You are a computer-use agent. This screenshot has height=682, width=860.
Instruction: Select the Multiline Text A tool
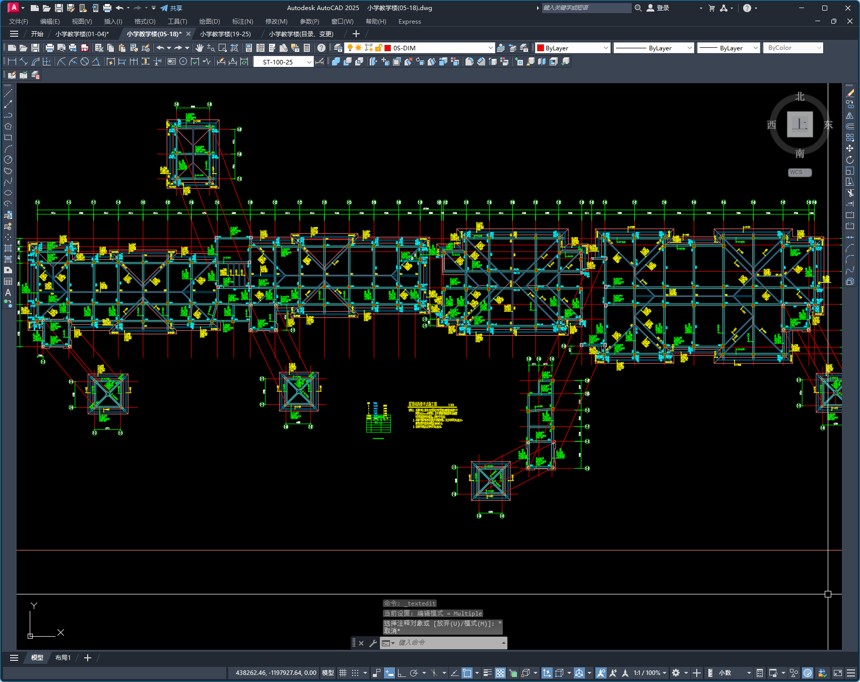(8, 292)
